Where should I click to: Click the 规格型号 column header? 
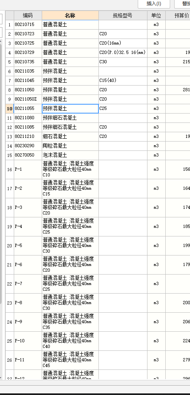tap(123, 16)
